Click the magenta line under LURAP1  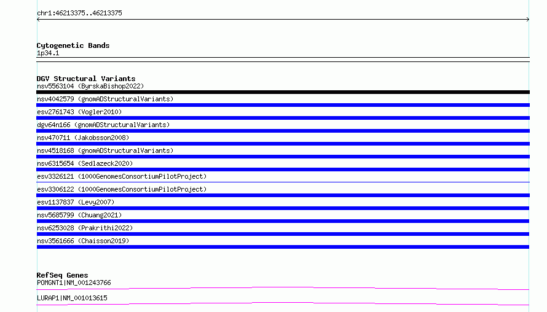pyautogui.click(x=283, y=303)
